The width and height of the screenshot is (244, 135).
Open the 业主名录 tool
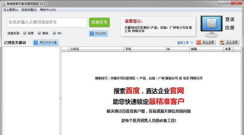(x=229, y=43)
